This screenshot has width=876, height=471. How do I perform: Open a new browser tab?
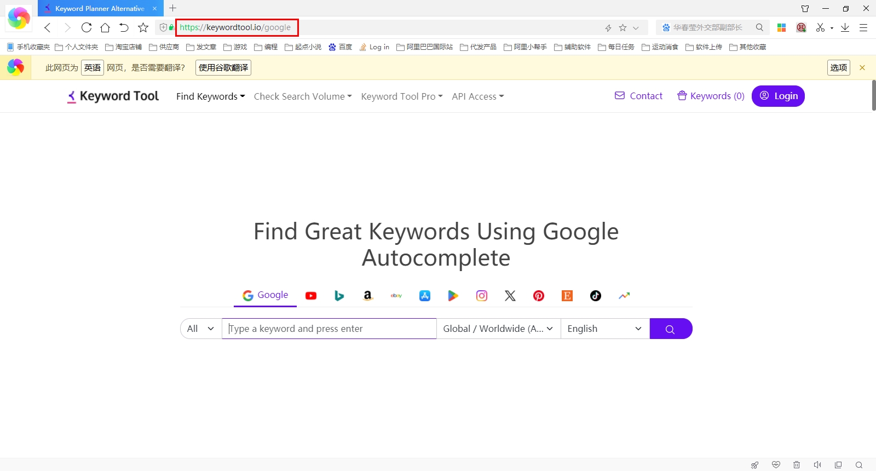point(173,8)
